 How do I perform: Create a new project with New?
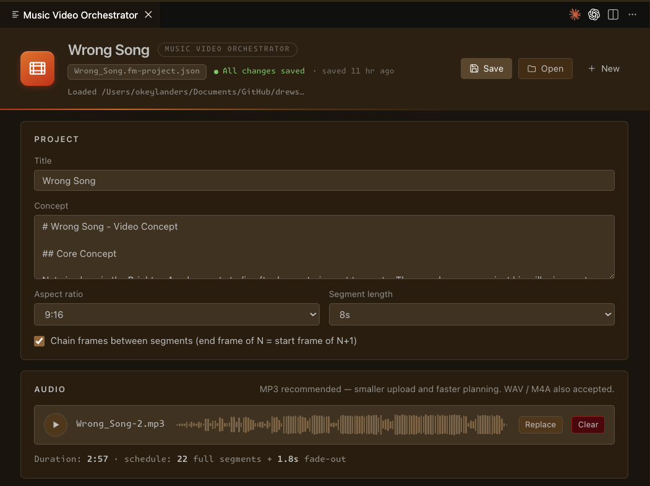[604, 69]
